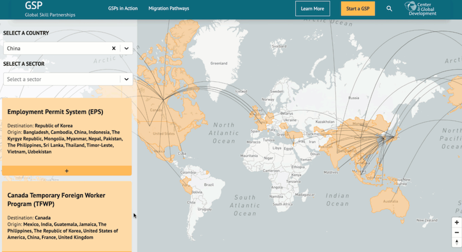The height and width of the screenshot is (252, 462).
Task: Click the Madagascar map label
Action: [x=305, y=195]
